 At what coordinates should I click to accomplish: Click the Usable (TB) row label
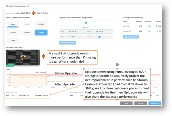tap(127, 31)
